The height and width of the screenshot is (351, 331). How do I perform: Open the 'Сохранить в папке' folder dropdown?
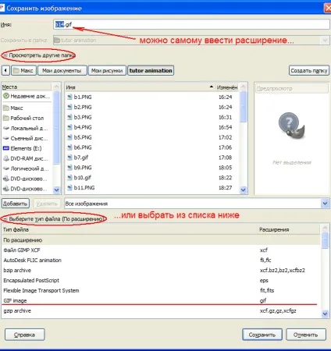(x=191, y=41)
